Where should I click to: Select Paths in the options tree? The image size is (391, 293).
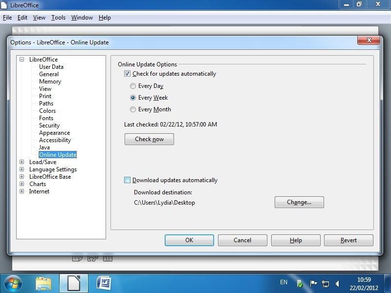point(46,104)
